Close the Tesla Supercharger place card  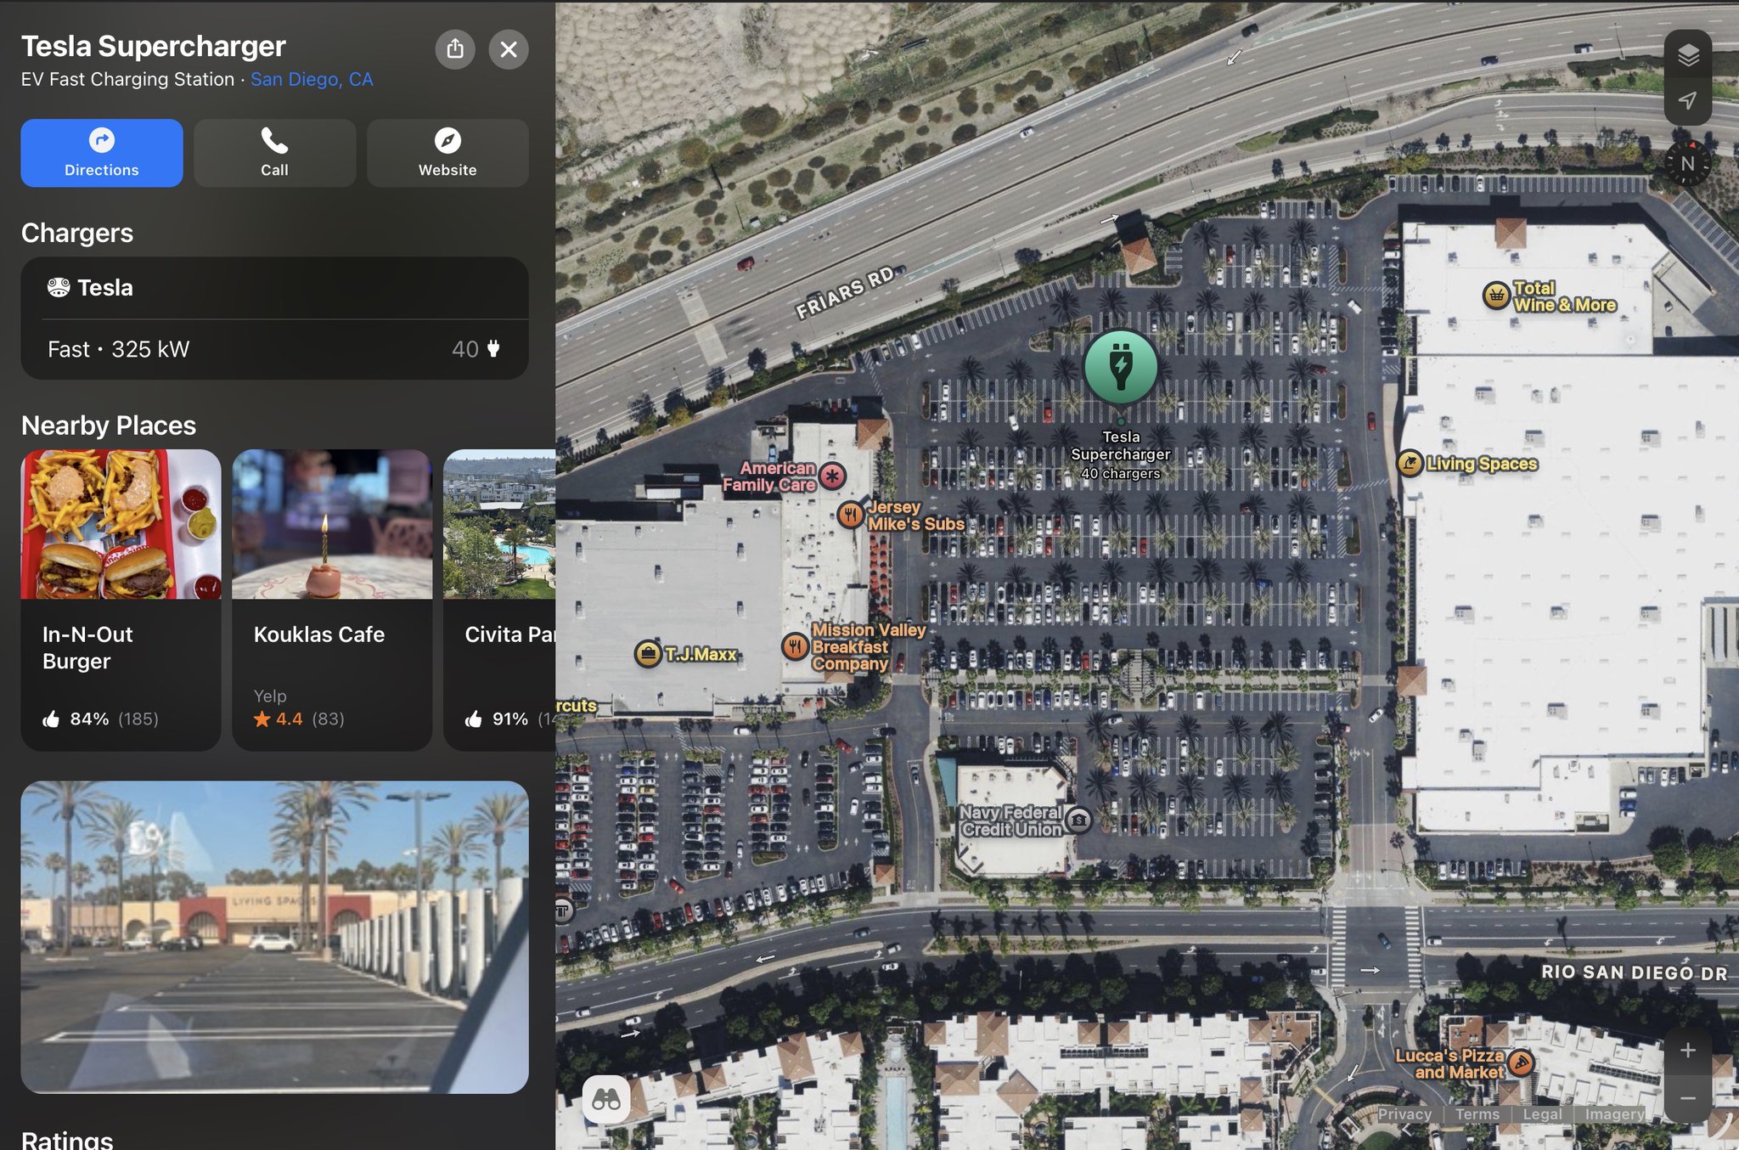point(509,49)
